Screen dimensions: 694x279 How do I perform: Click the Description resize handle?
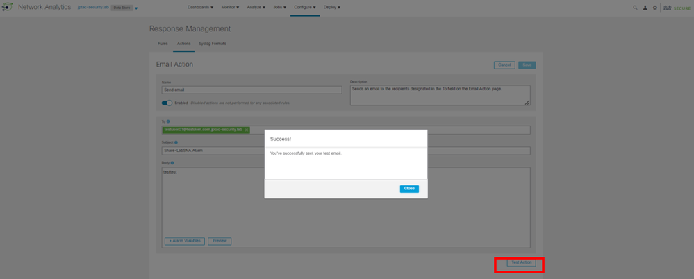coord(527,103)
